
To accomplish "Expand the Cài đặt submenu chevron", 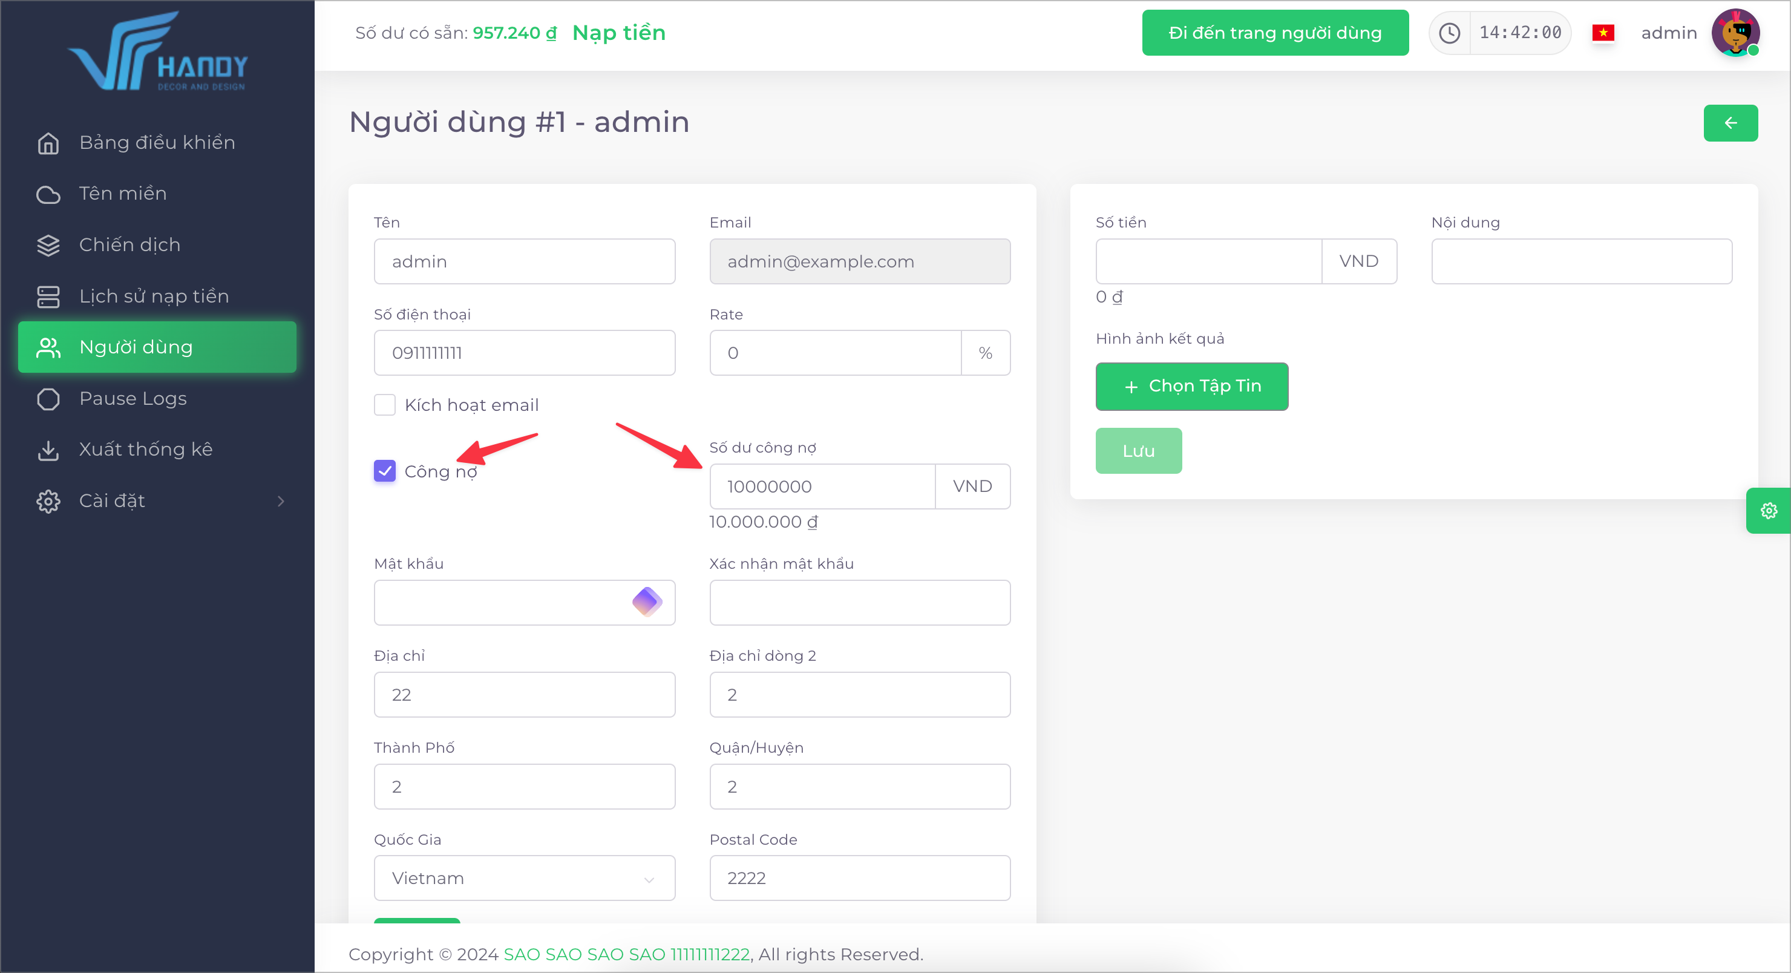I will coord(281,501).
